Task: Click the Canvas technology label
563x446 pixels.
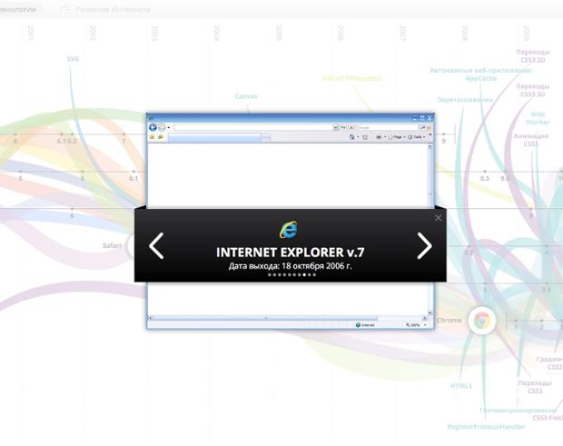Action: pos(246,96)
